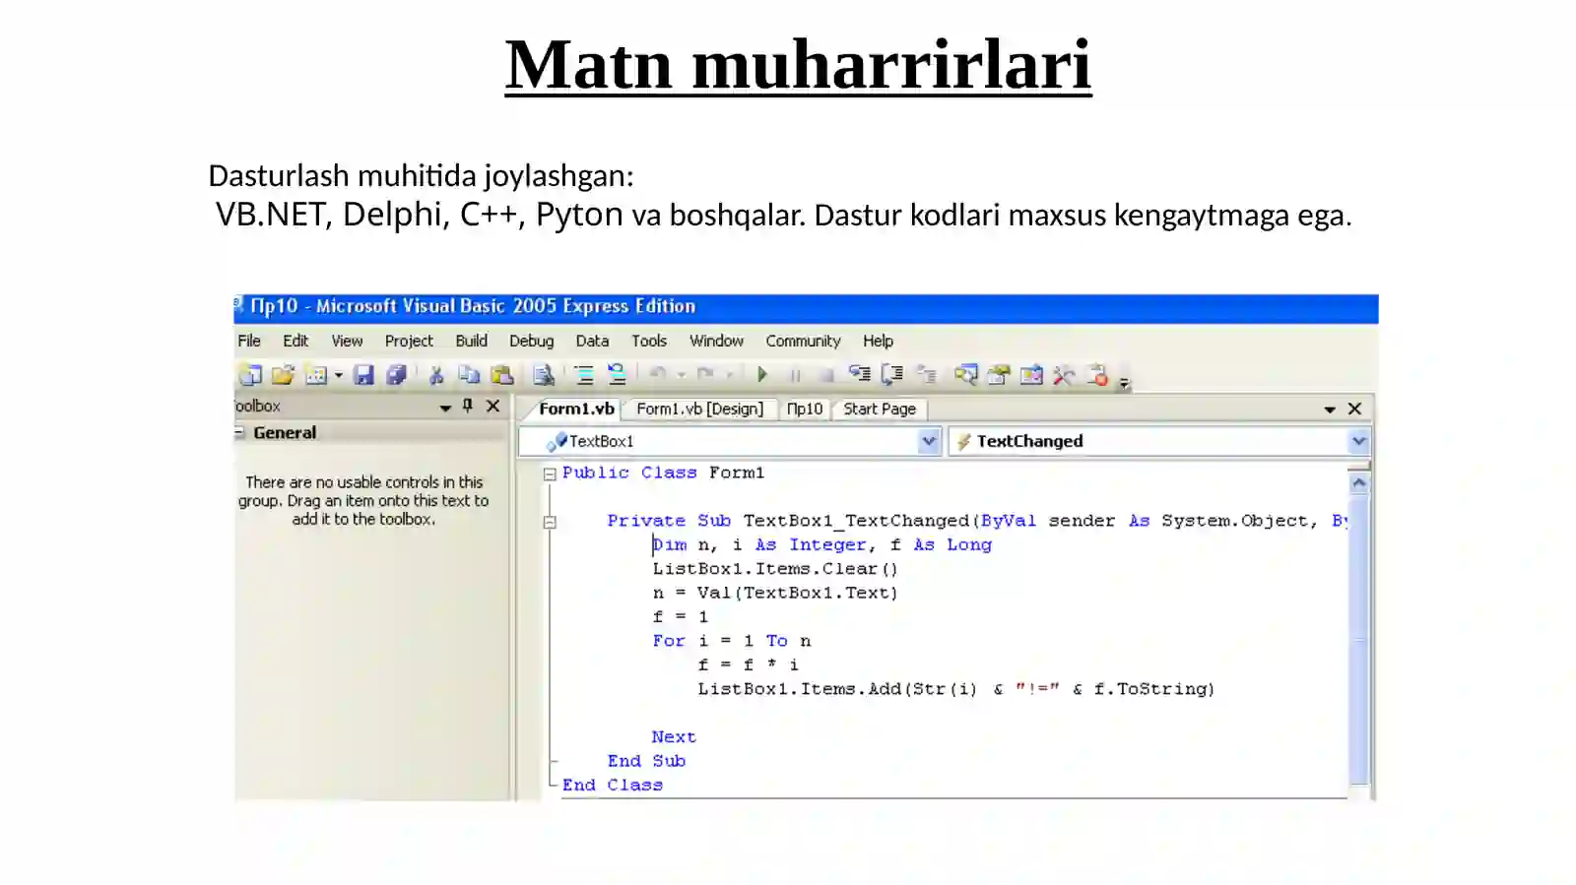Open the Edit menu

(295, 341)
